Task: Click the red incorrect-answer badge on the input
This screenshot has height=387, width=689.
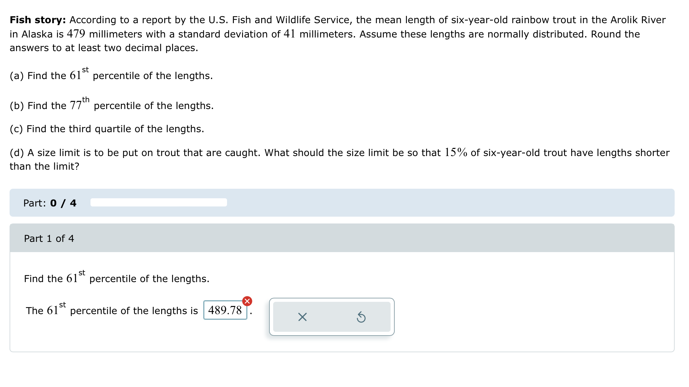Action: pos(247,301)
